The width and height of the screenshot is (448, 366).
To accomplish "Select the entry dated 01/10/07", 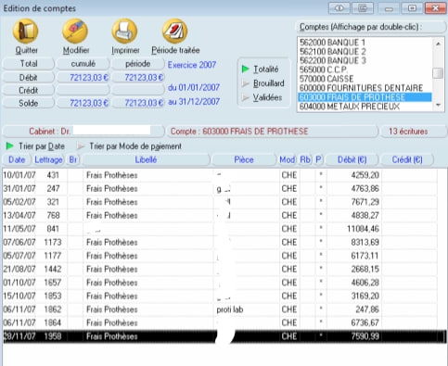I will [220, 283].
